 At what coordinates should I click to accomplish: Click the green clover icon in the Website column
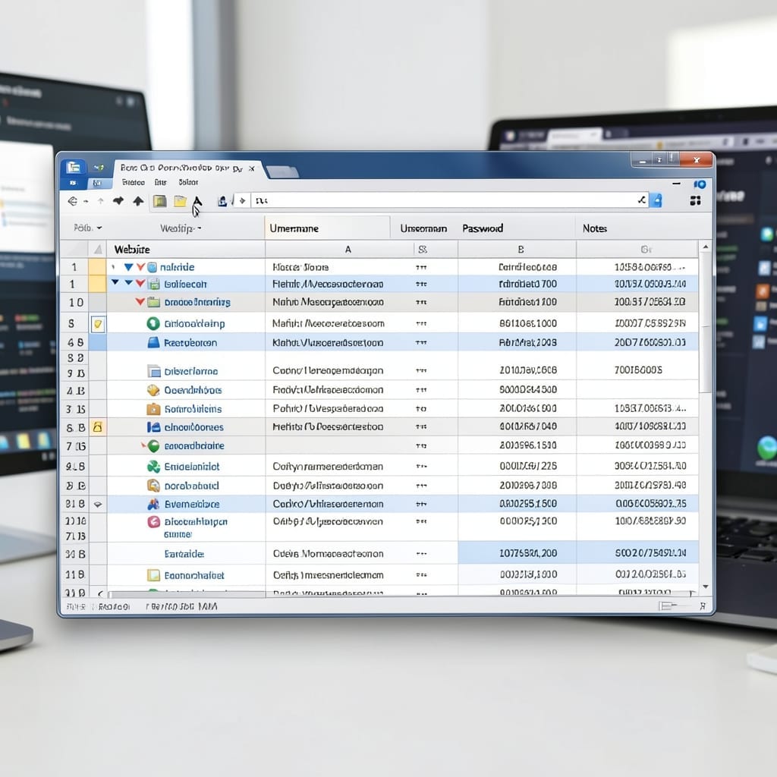point(153,467)
